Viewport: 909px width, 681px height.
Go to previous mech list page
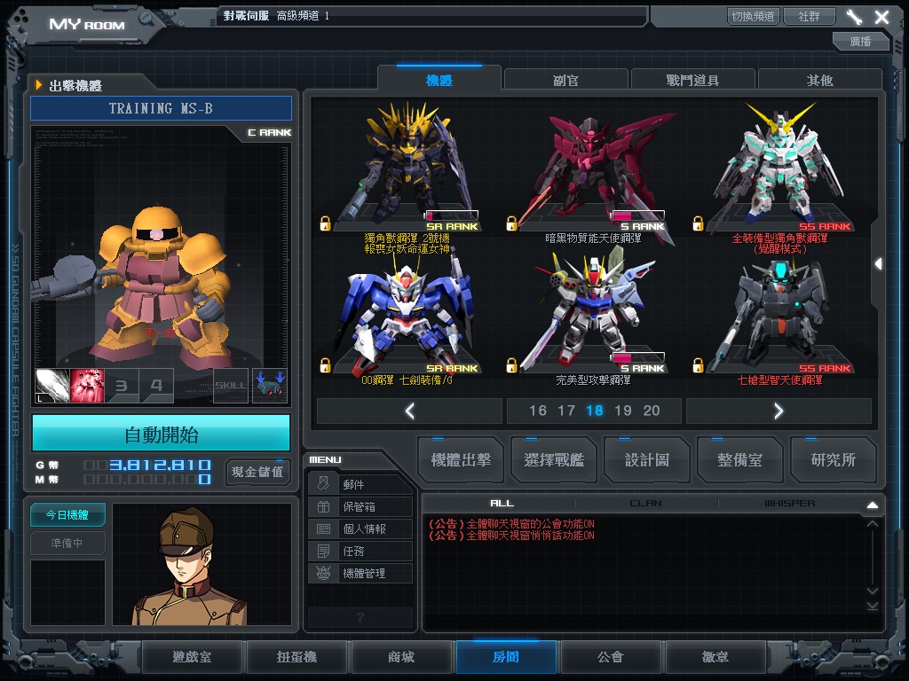point(410,411)
